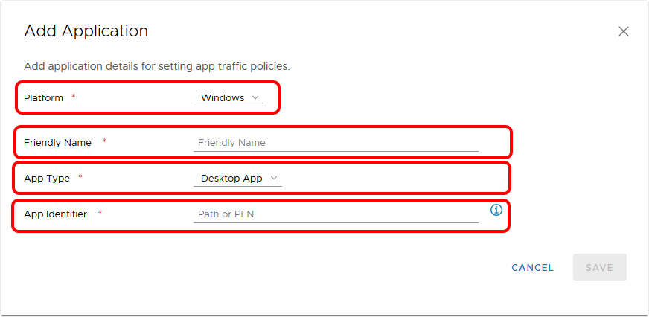649x317 pixels.
Task: Click the required asterisk beside Friendly Name
Action: coord(104,142)
